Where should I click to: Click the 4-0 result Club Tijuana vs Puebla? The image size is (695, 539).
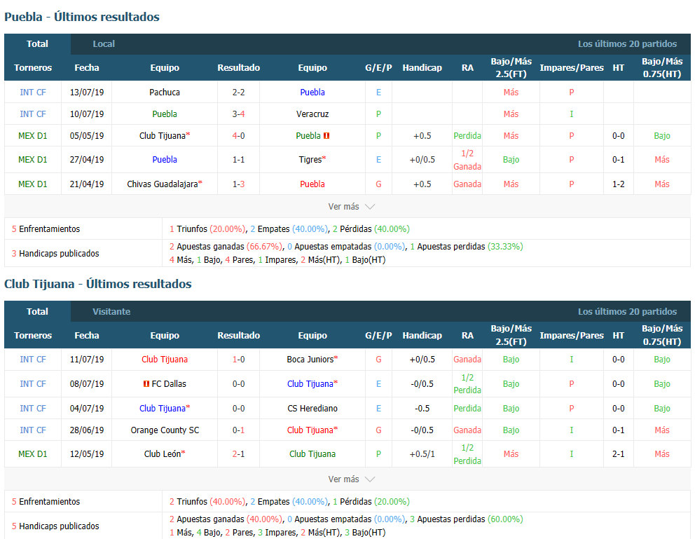click(238, 136)
